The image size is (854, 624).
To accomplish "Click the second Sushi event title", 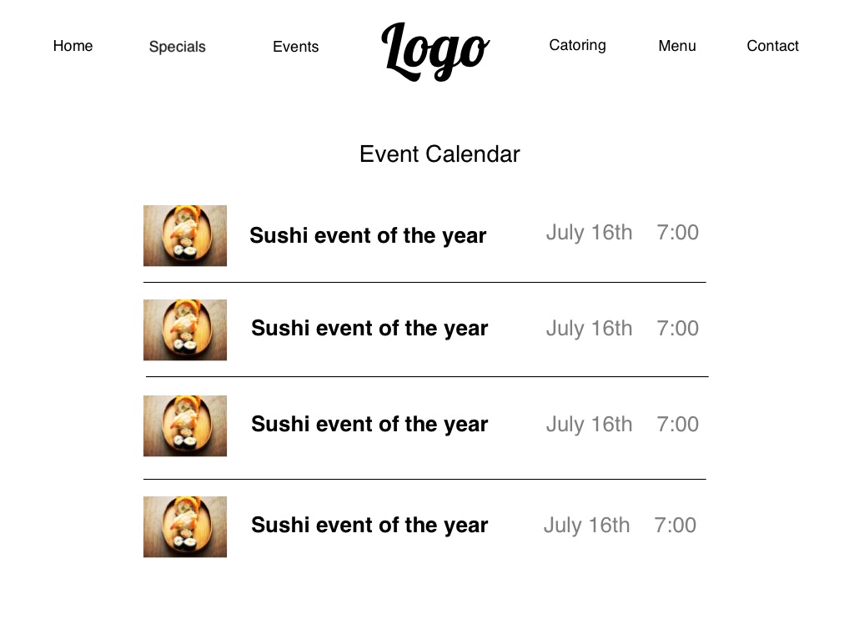I will (369, 329).
